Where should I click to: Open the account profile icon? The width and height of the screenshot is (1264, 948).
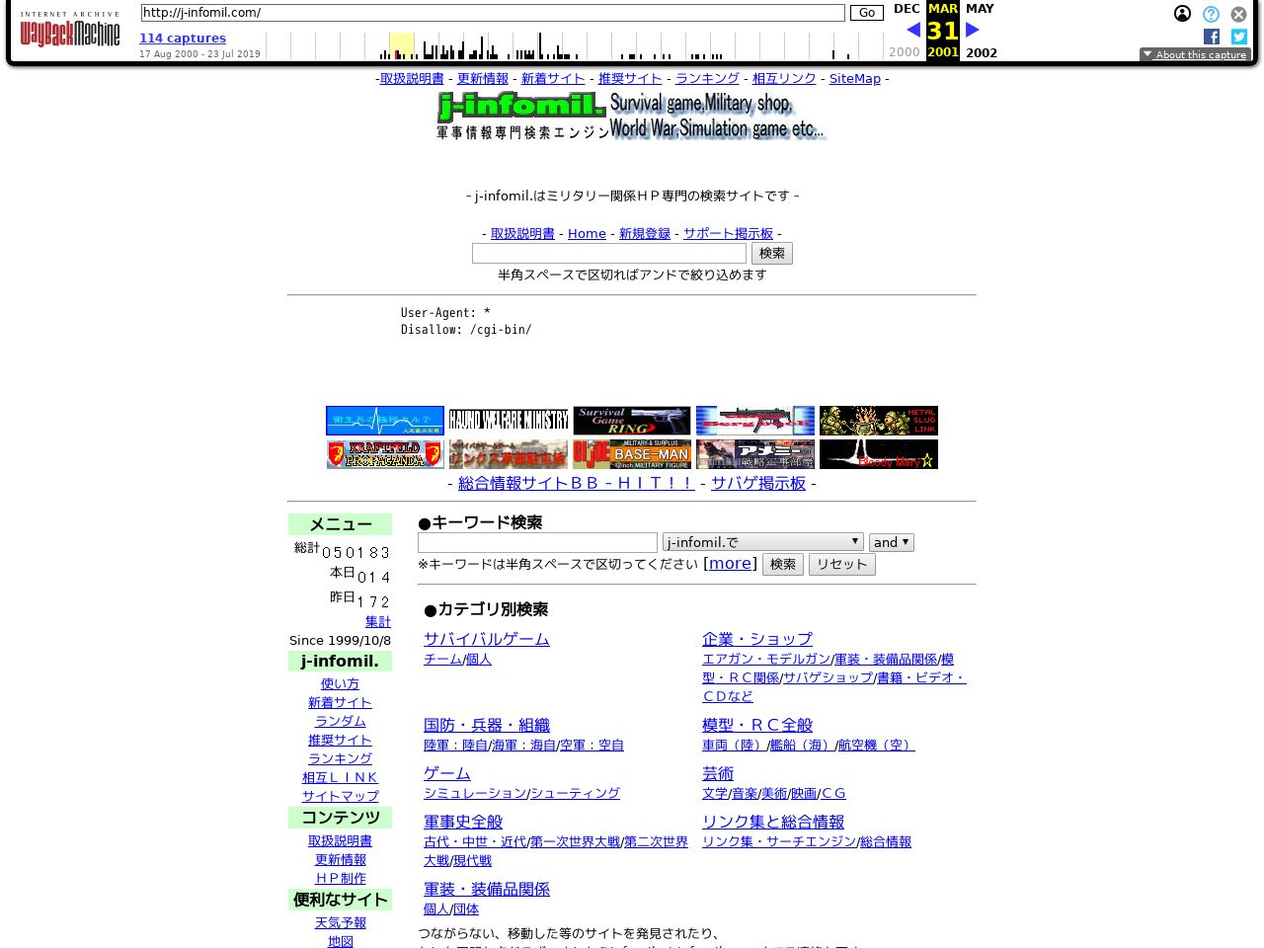1183,14
